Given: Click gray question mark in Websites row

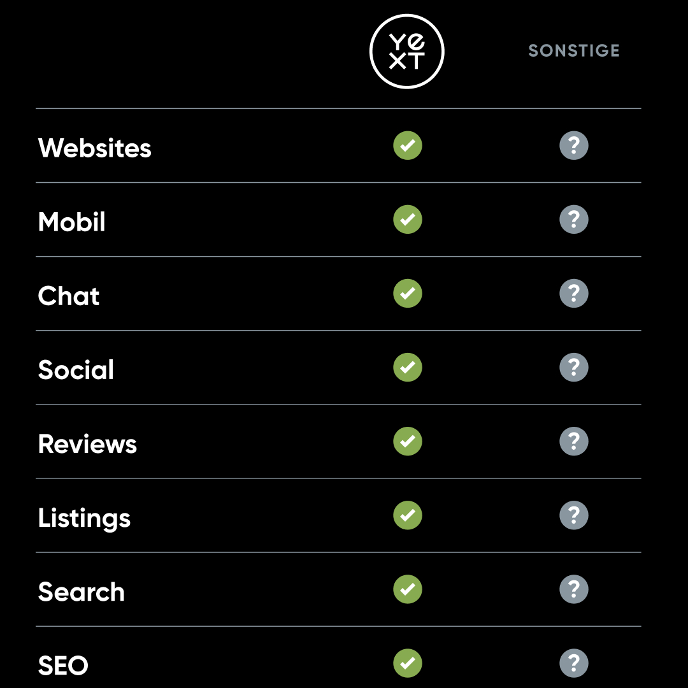Looking at the screenshot, I should pyautogui.click(x=574, y=145).
